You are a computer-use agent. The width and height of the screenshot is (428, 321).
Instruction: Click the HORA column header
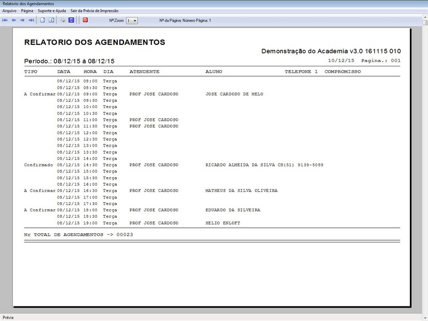coord(90,72)
